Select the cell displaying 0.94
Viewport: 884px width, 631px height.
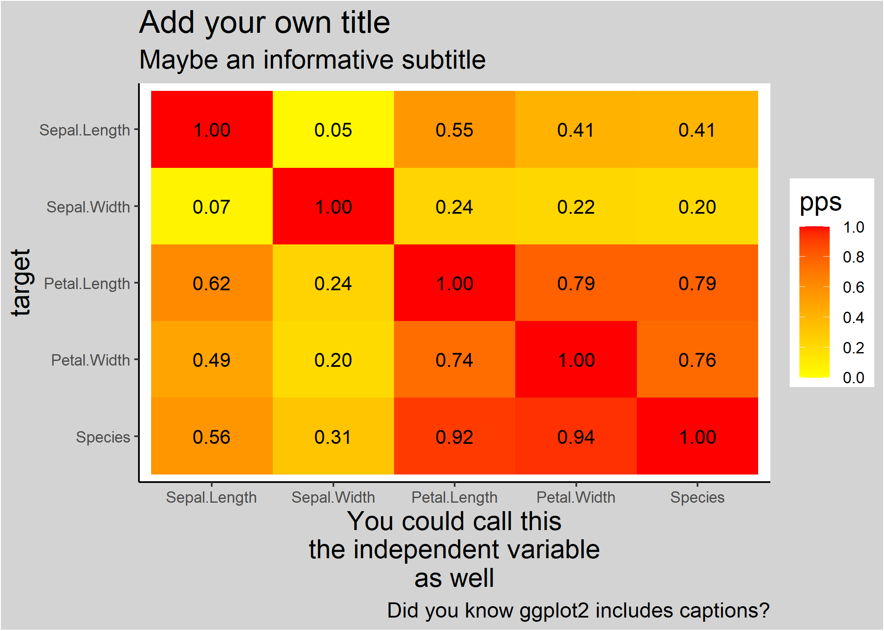[575, 436]
